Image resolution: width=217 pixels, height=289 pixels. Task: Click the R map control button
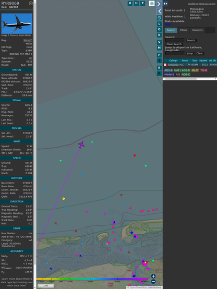coord(159,68)
